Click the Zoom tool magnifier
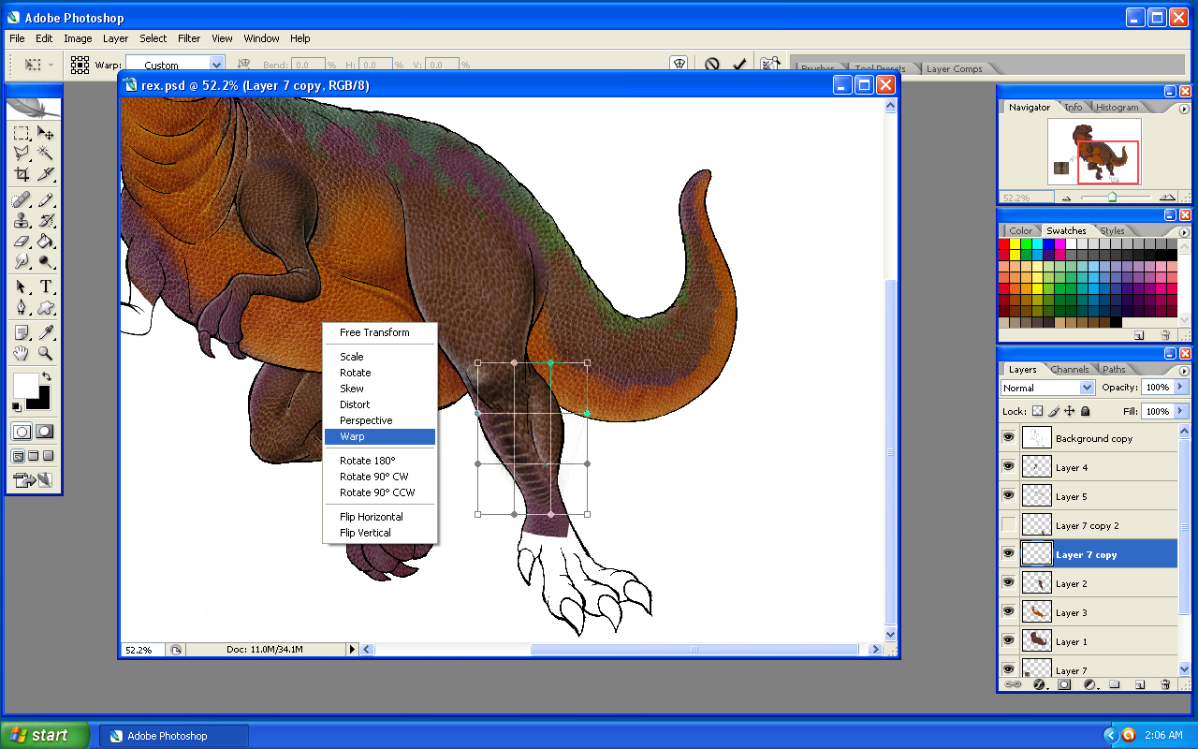Screen dimensions: 1198x749 tap(45, 353)
